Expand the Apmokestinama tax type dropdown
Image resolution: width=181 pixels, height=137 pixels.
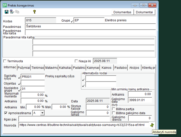click(42, 113)
